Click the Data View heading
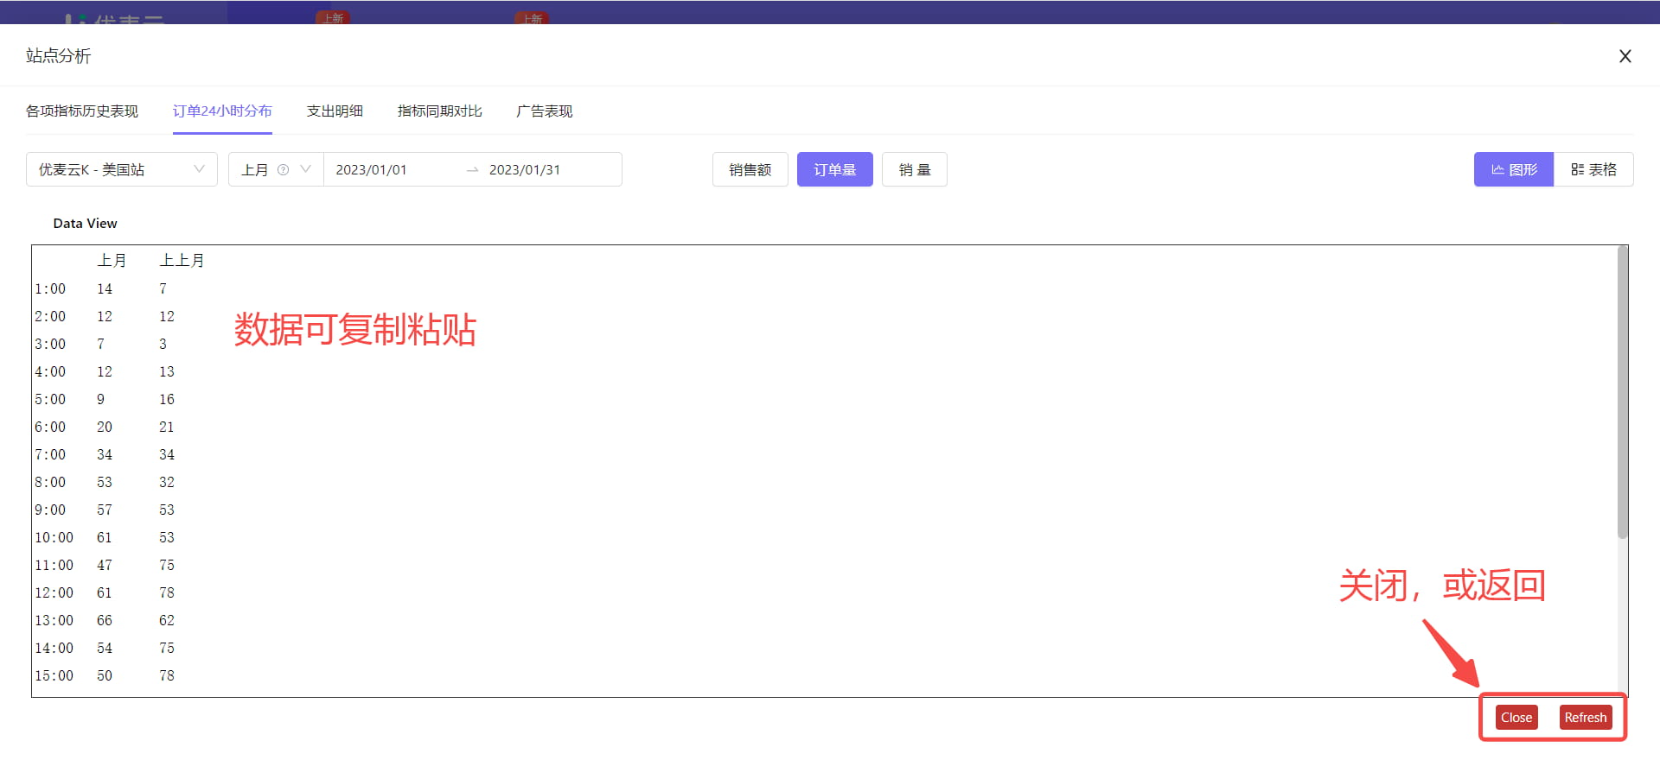1660x779 pixels. click(85, 224)
